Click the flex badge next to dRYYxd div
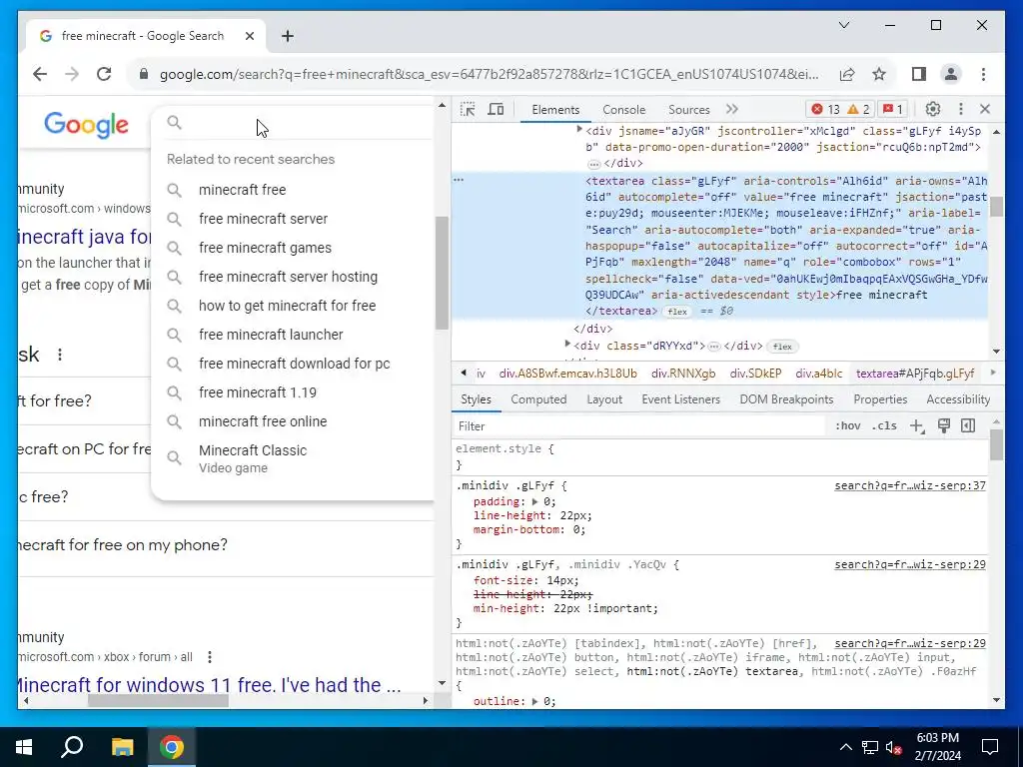This screenshot has width=1023, height=767. 782,347
